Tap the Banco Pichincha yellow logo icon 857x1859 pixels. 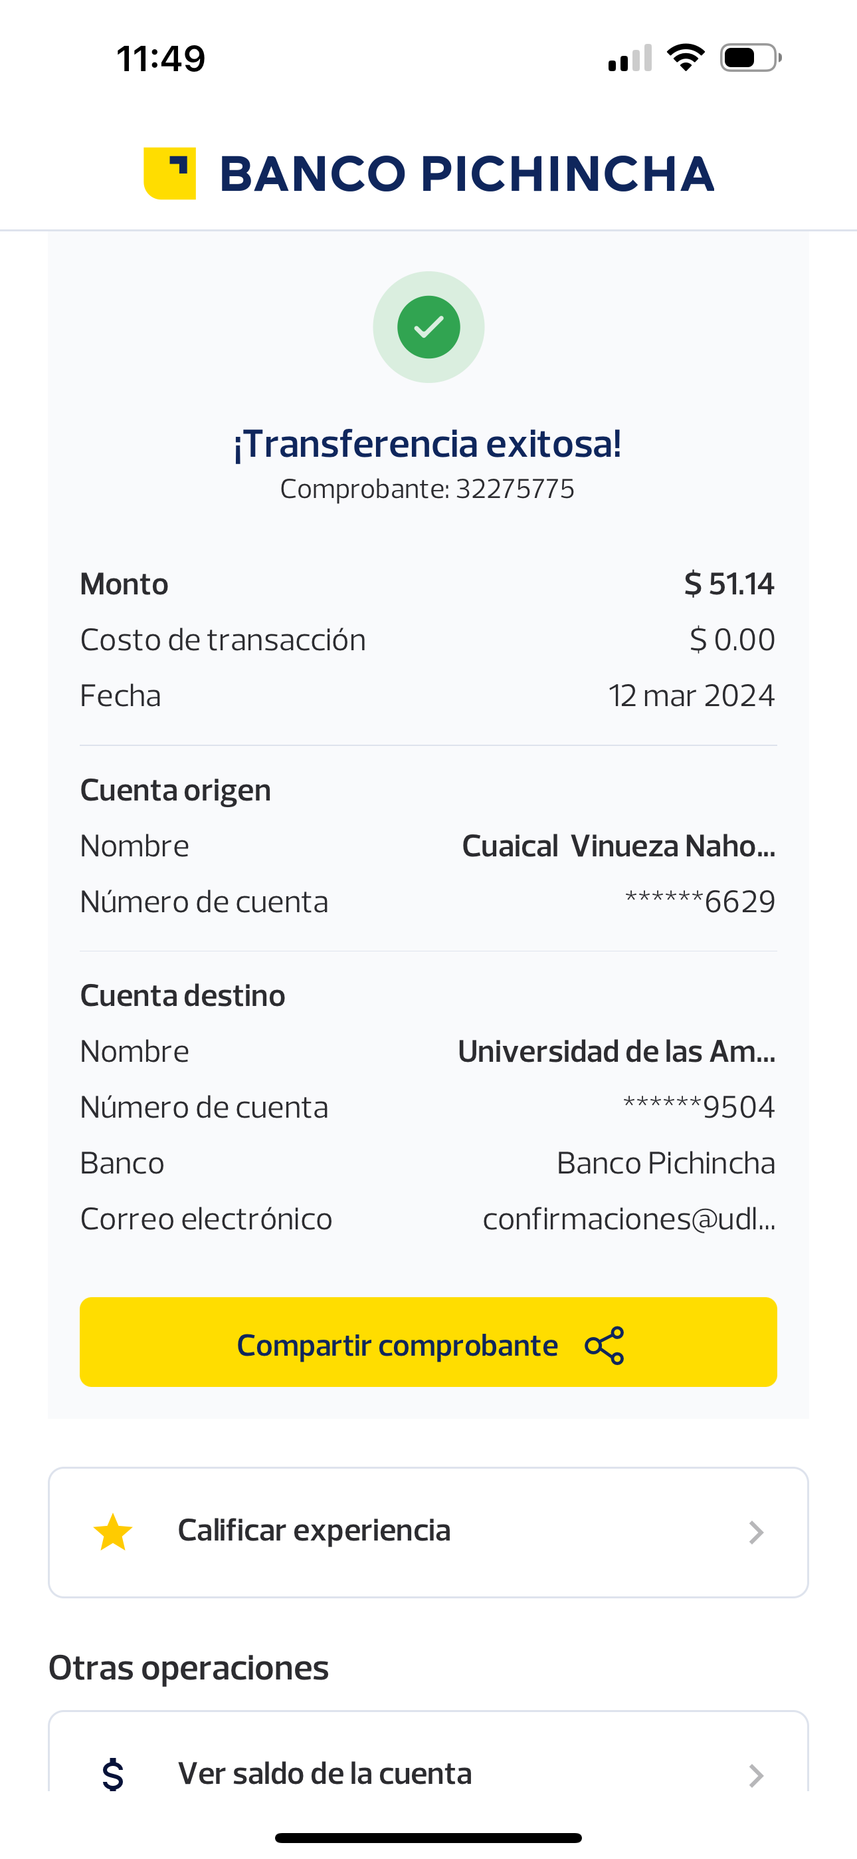(170, 173)
